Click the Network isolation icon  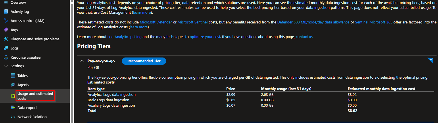click(x=13, y=117)
